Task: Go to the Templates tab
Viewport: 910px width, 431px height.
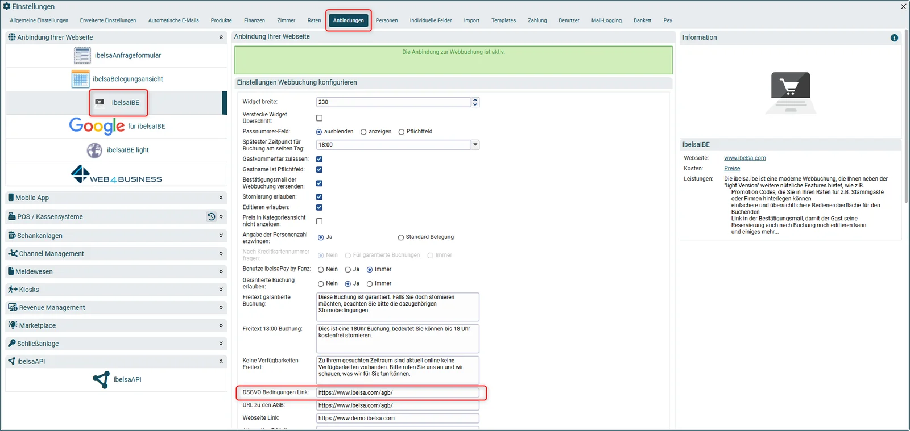Action: 503,20
